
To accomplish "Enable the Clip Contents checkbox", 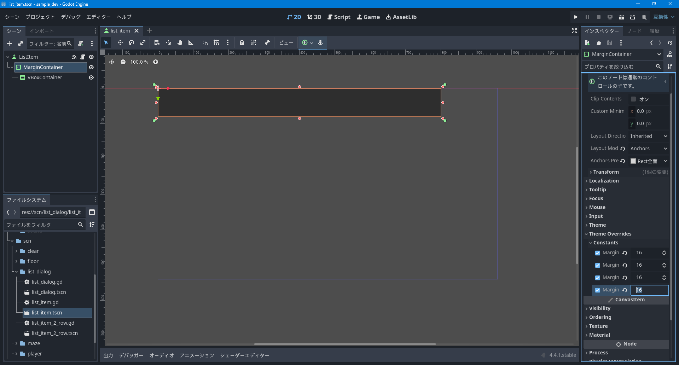I will coord(633,99).
